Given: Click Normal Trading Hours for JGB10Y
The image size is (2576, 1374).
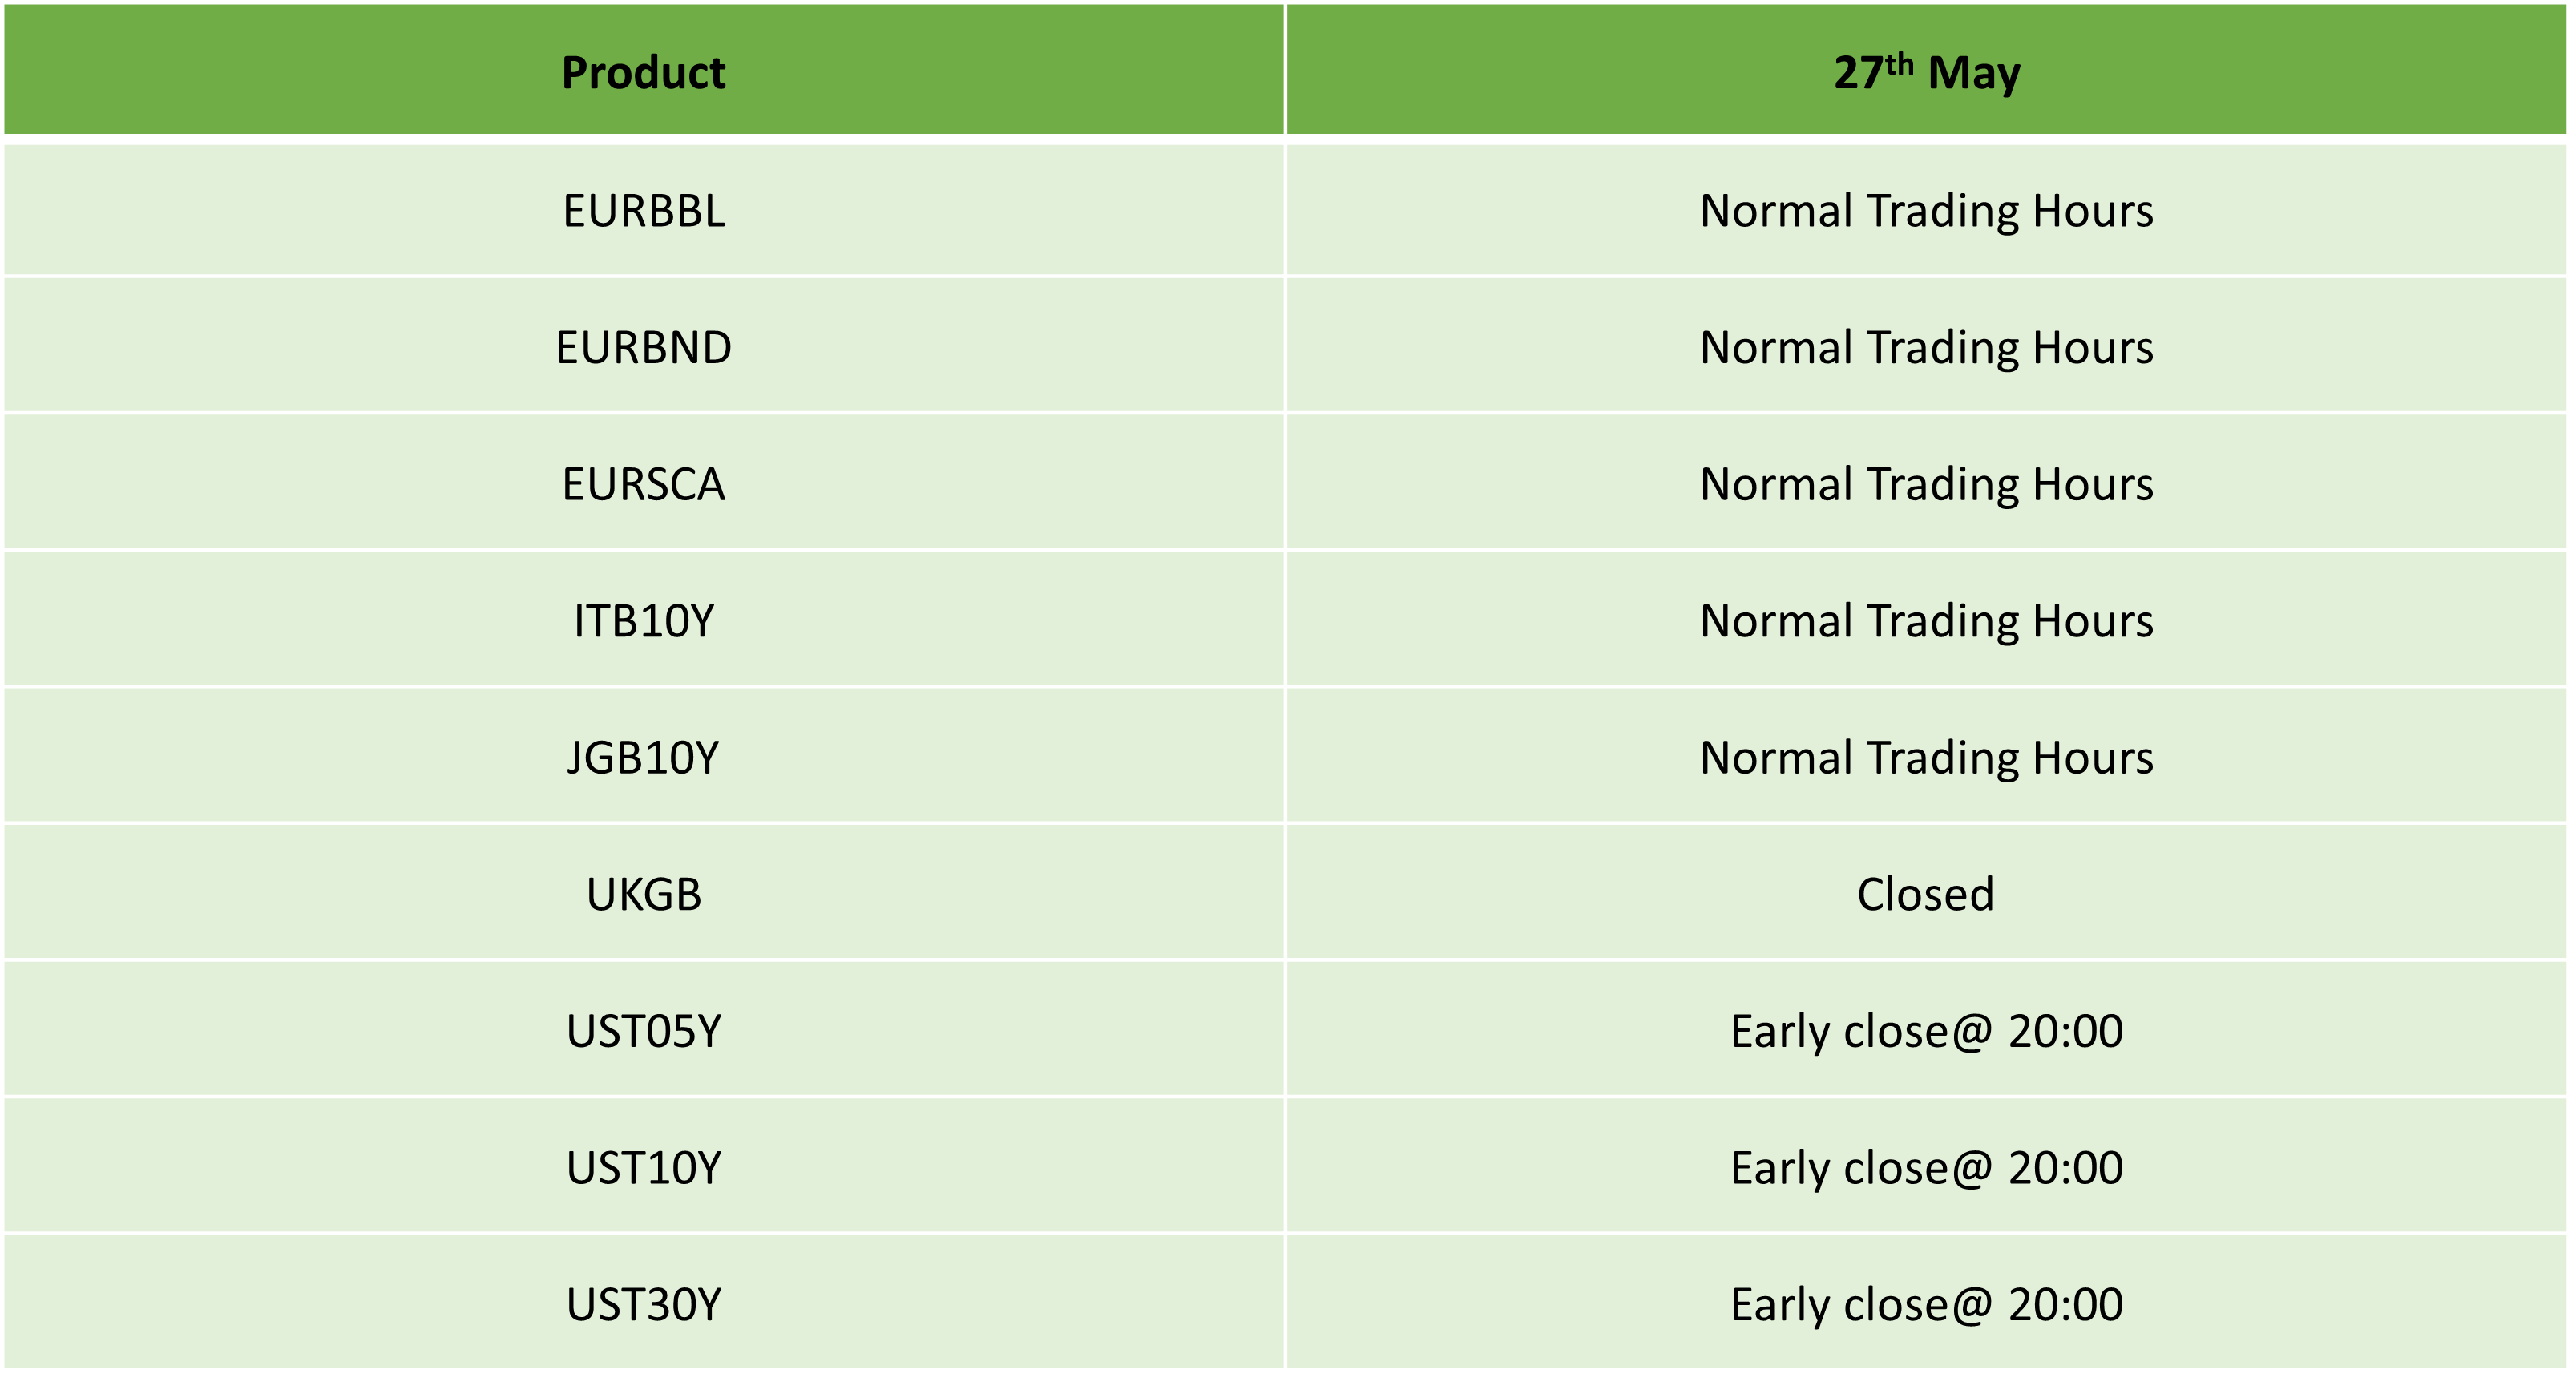Looking at the screenshot, I should pos(1926,757).
